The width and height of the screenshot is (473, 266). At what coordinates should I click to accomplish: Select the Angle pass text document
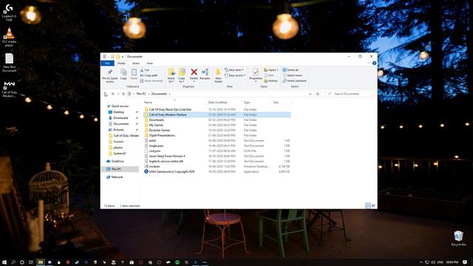[217, 146]
